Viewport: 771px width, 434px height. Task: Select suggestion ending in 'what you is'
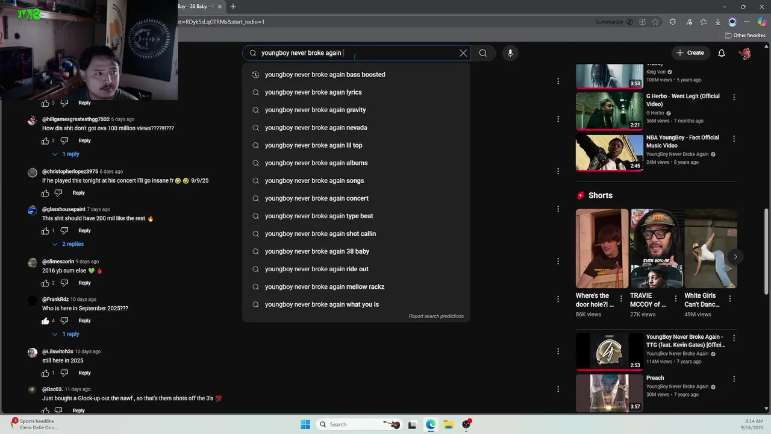tap(356, 304)
